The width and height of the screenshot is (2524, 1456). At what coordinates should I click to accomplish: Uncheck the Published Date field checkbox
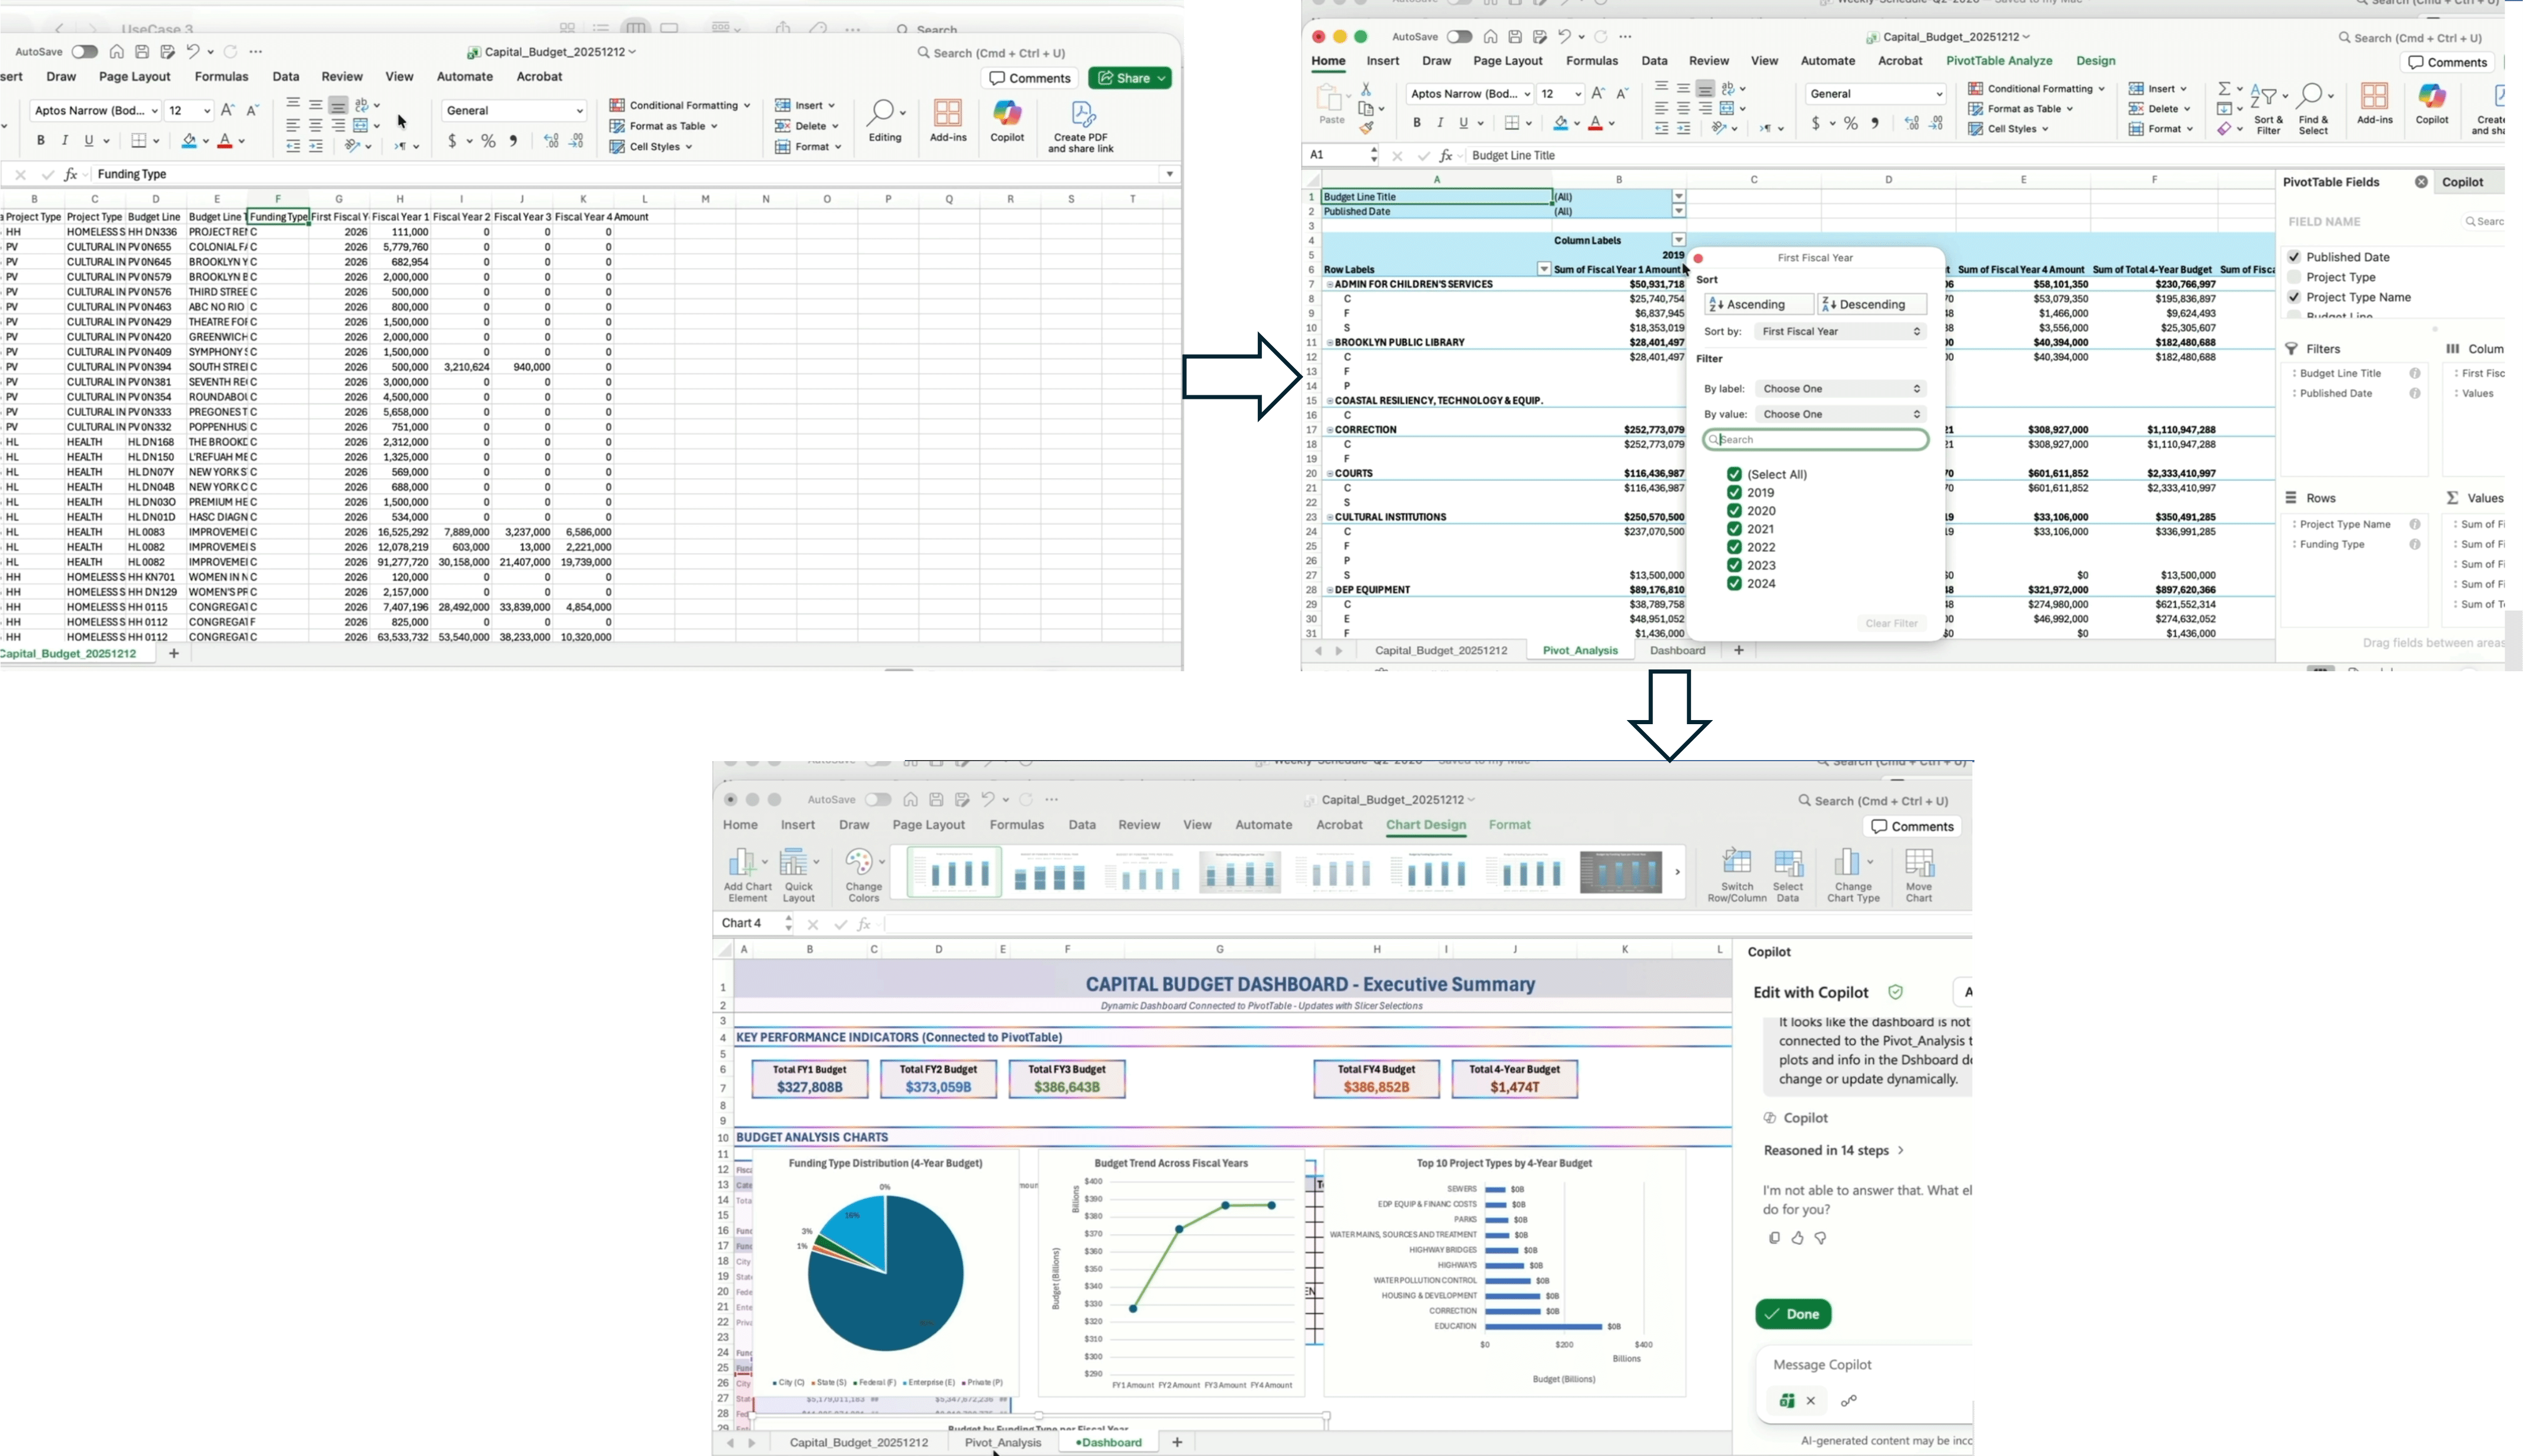coord(2294,257)
